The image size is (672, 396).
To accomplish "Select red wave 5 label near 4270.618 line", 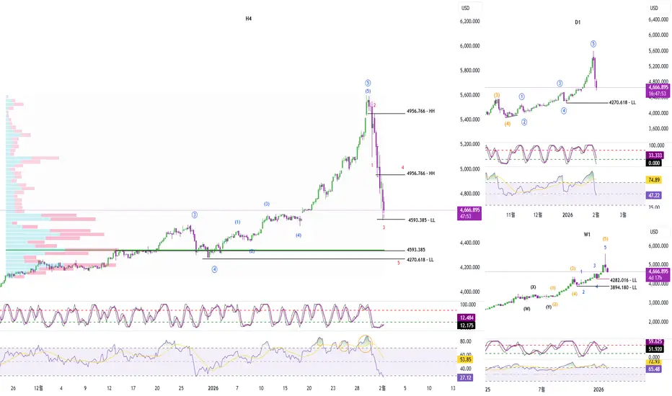I will tap(399, 263).
